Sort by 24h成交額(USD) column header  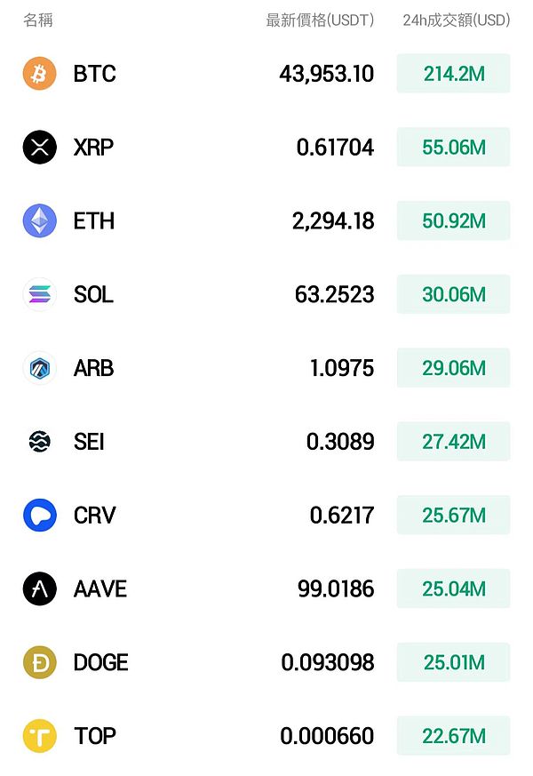coord(456,20)
